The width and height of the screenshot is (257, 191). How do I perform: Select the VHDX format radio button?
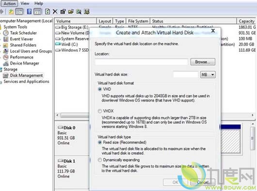click(x=100, y=111)
